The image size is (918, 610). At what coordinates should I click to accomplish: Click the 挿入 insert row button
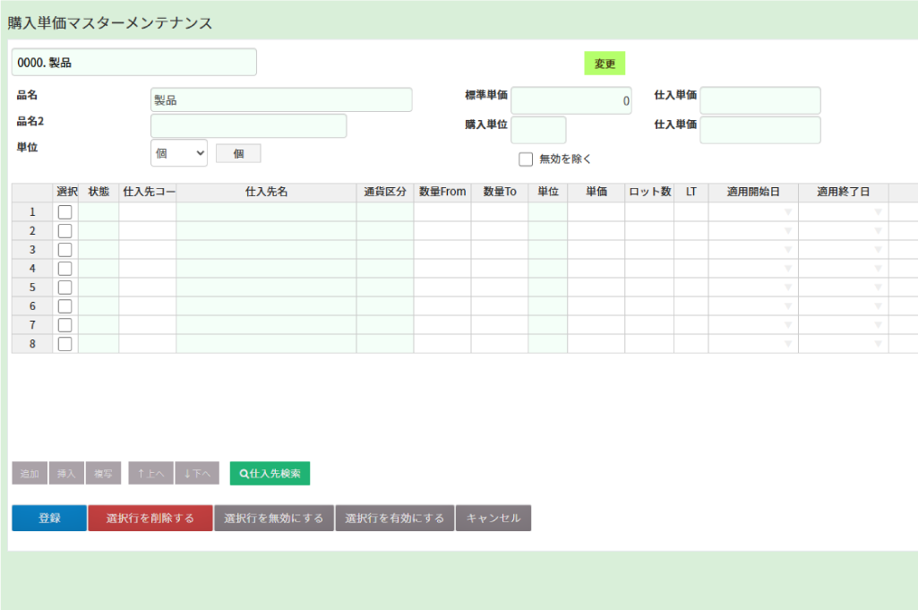point(66,473)
